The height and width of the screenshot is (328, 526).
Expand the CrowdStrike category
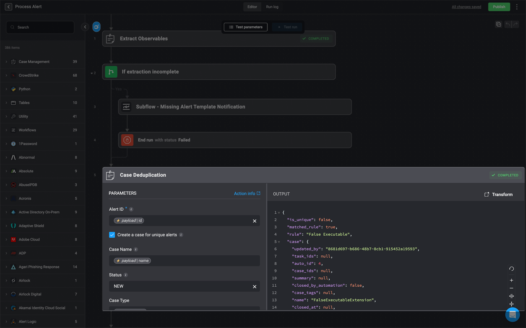(6, 75)
